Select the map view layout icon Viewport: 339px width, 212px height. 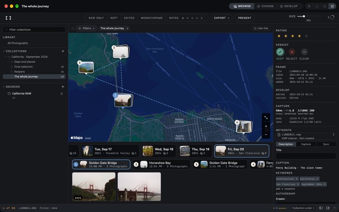click(332, 6)
